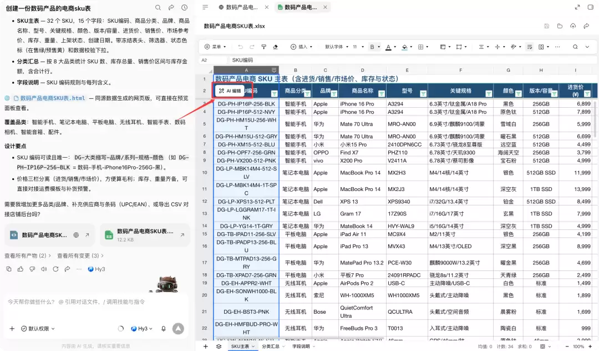Open the freeze panes dropdown
The image size is (599, 351).
[x=445, y=47]
